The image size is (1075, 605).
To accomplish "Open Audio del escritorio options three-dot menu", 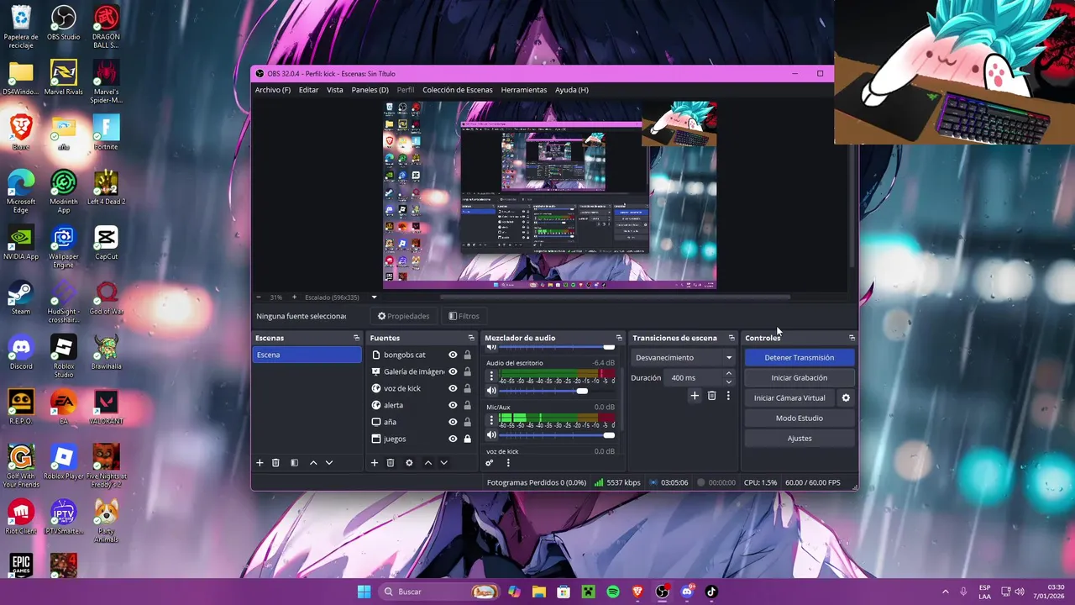I will click(x=491, y=376).
